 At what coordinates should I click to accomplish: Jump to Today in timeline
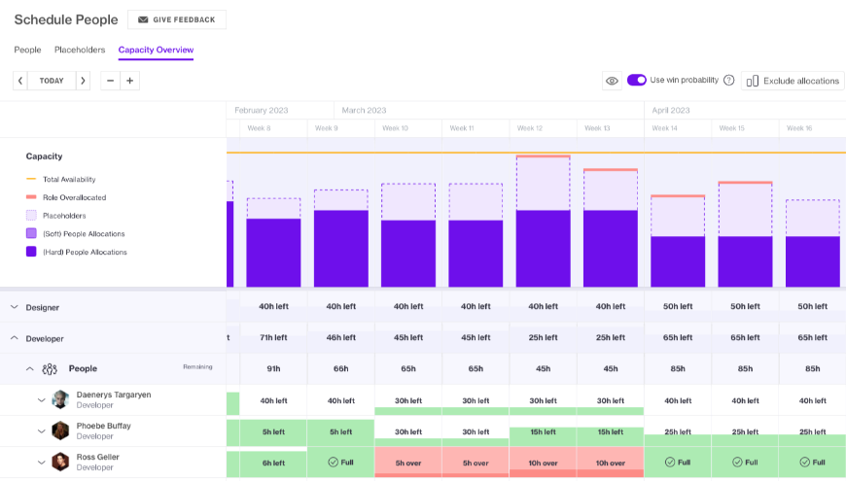pos(52,81)
